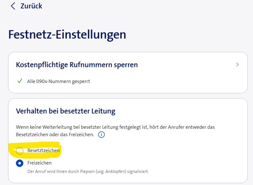Click the word gesperrt in the status line
The width and height of the screenshot is (253, 185).
tap(81, 81)
